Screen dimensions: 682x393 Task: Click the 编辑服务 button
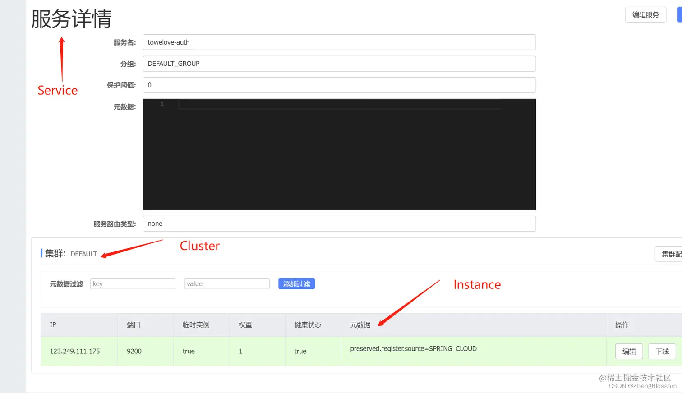click(x=645, y=15)
